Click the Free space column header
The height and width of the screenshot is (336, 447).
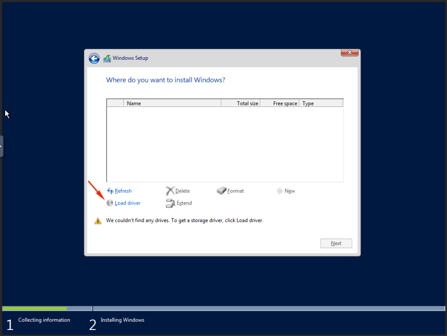pyautogui.click(x=285, y=103)
